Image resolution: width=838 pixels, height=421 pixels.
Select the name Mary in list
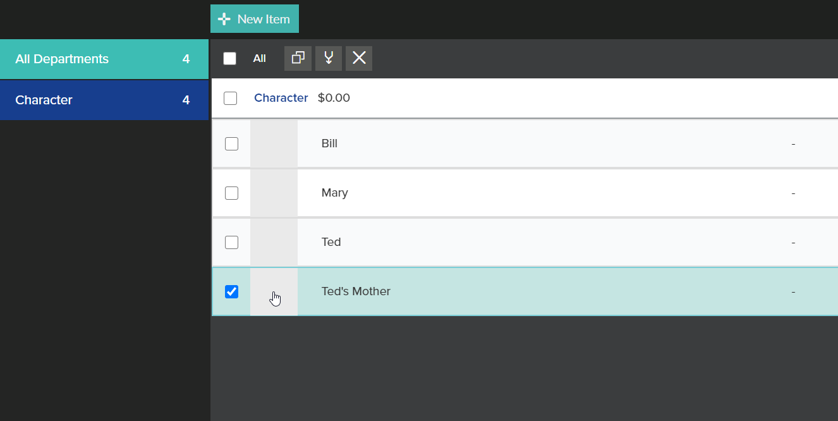(x=335, y=193)
